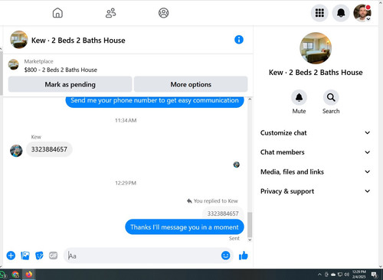This screenshot has height=280, width=383.
Task: Expand the Chat members section
Action: point(315,152)
